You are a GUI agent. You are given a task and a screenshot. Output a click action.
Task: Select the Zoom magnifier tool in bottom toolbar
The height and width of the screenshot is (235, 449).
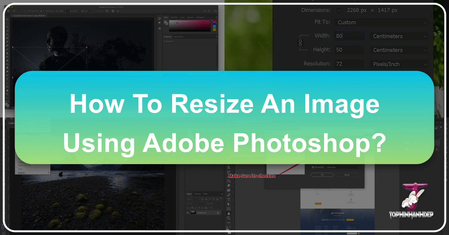[229, 219]
